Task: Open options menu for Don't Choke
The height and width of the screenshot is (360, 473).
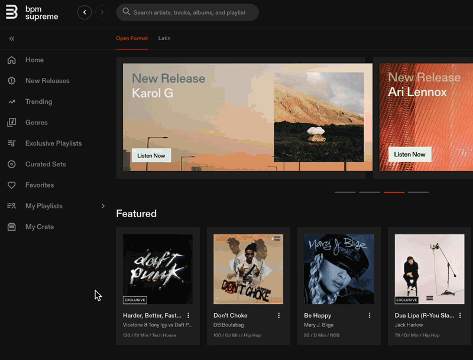Action: [x=278, y=315]
